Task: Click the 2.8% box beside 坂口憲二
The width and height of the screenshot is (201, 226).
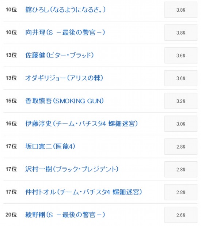Action: pos(181,147)
